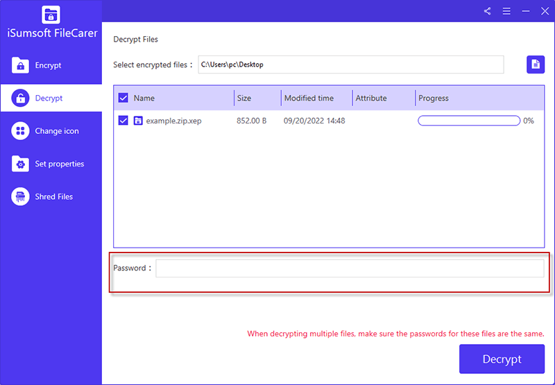Switch to Shred Files section
This screenshot has height=385, width=555.
tap(51, 197)
